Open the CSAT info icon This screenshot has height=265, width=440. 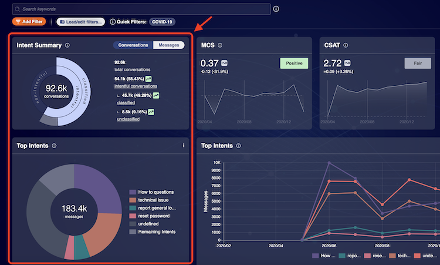click(346, 45)
